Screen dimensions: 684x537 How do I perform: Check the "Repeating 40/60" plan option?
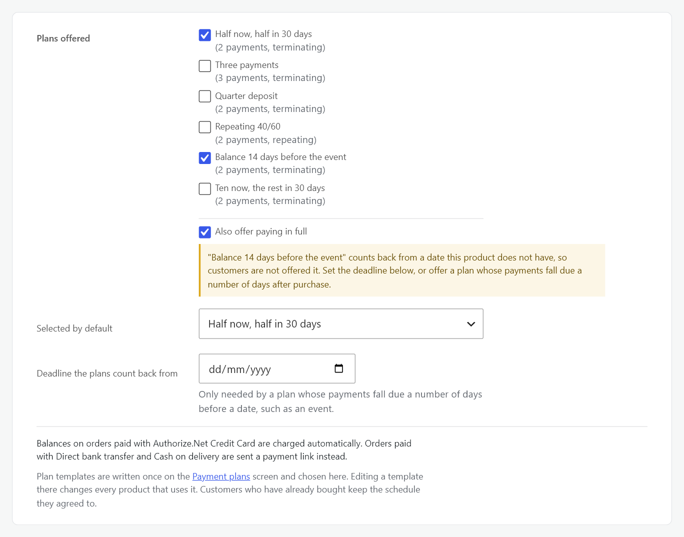pos(204,127)
